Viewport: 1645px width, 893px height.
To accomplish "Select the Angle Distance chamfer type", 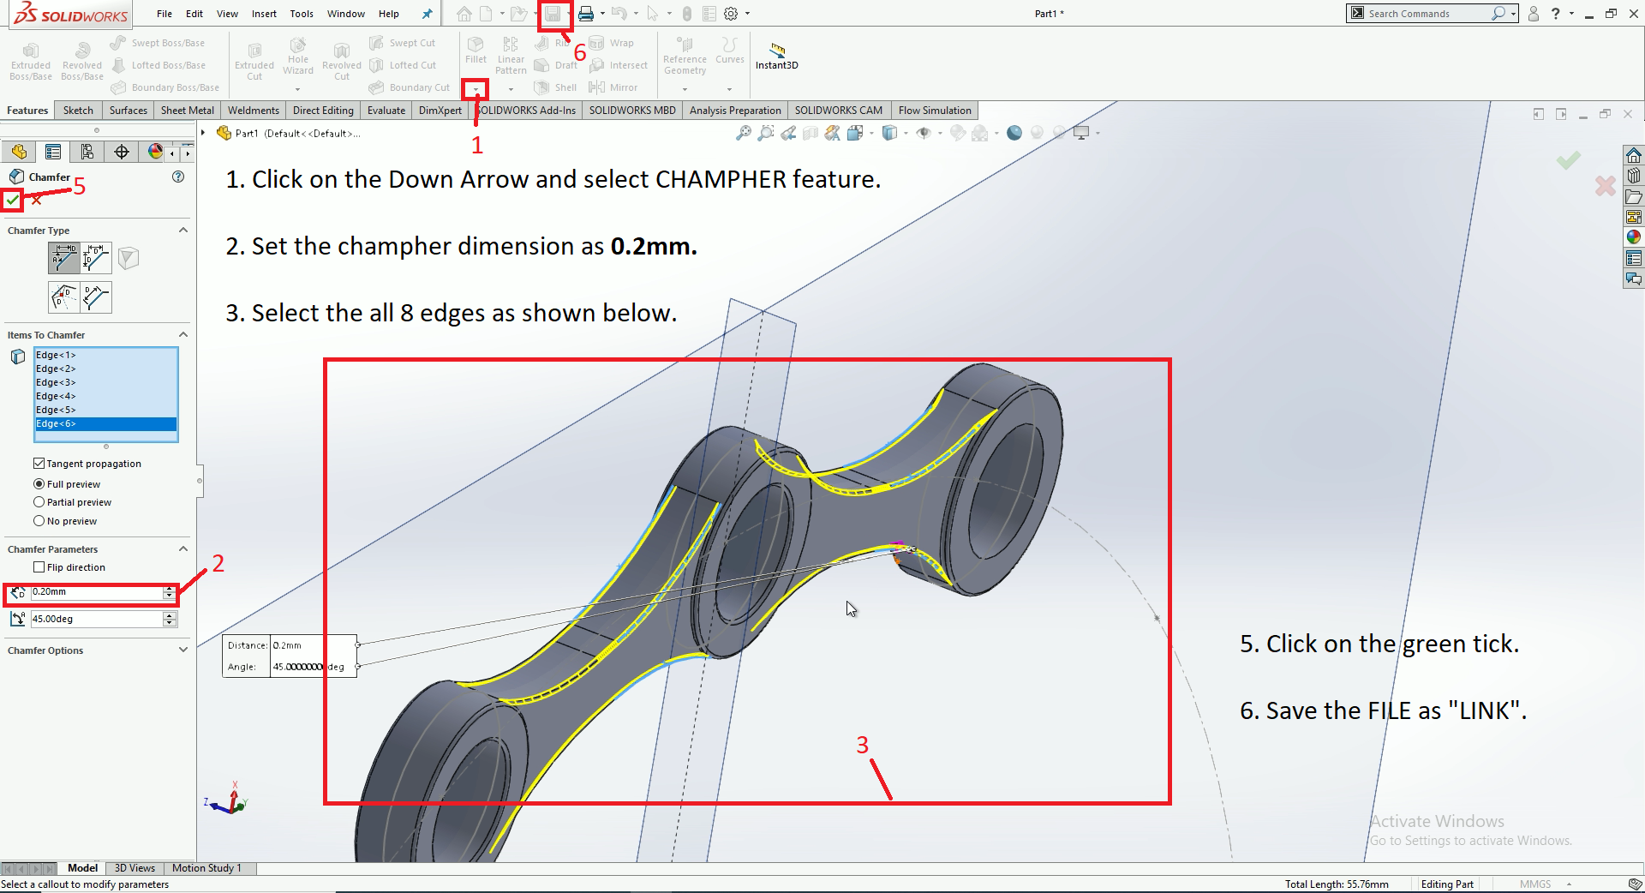I will pos(63,258).
